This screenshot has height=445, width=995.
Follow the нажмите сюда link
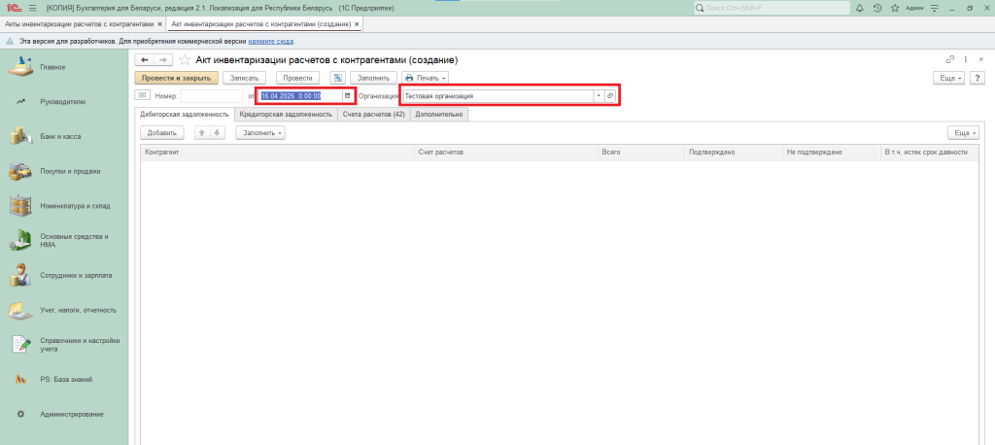[x=271, y=42]
